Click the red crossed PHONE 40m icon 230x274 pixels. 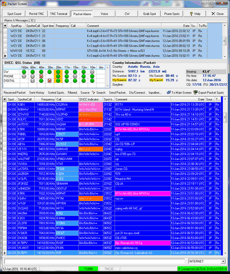point(41,76)
